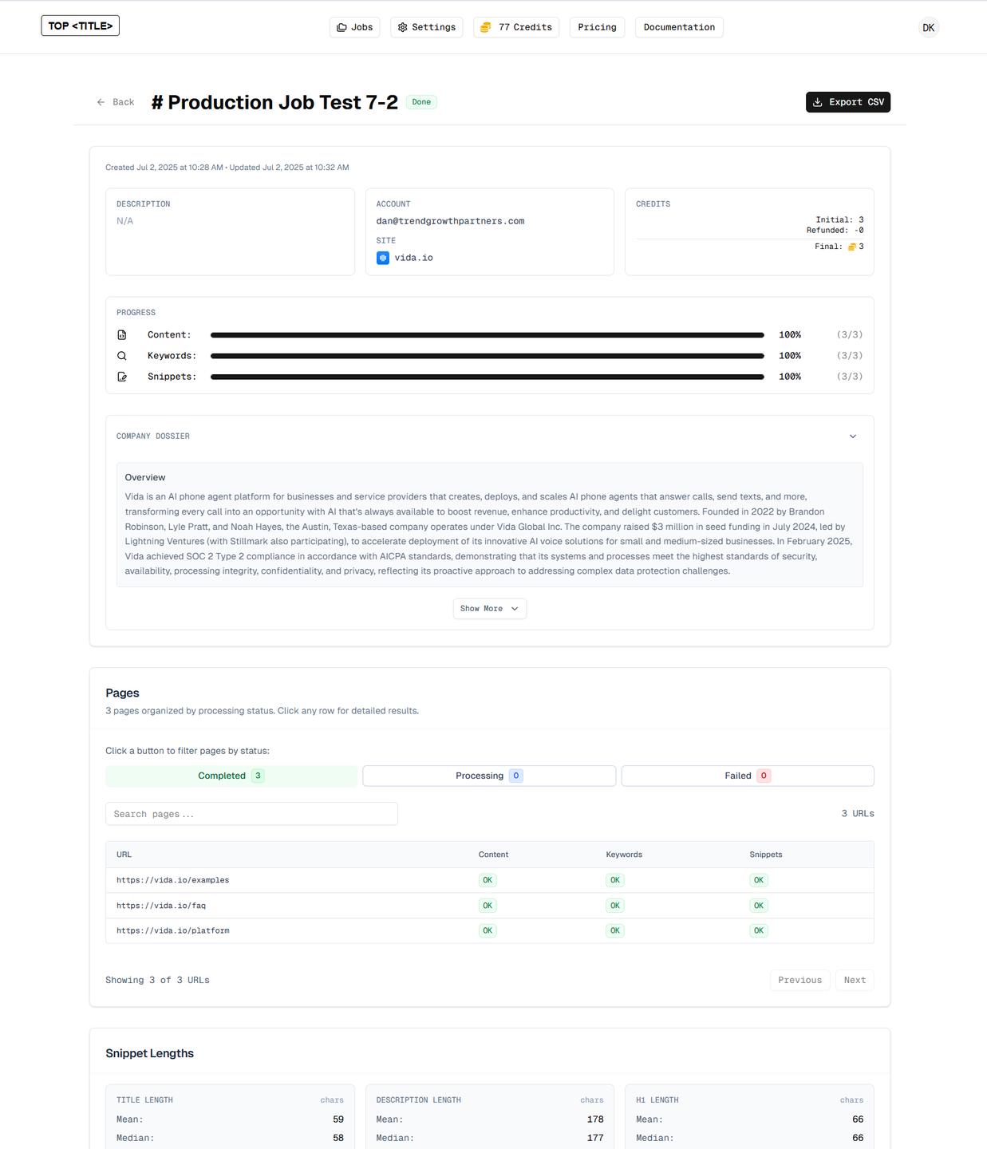
Task: Click the coins icon beside 77 Credits
Action: coord(485,27)
